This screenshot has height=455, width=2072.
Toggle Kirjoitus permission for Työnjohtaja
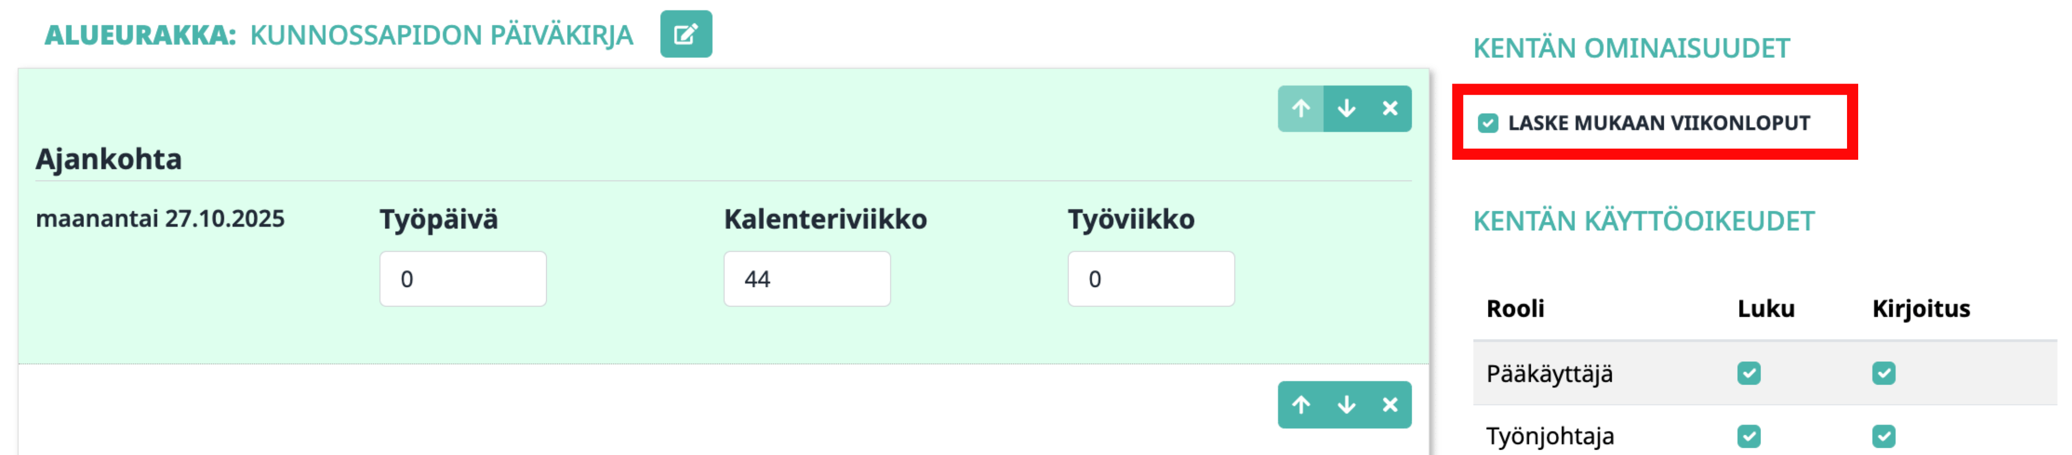[1883, 436]
